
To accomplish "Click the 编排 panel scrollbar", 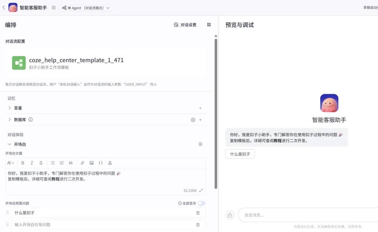I will click(216, 114).
